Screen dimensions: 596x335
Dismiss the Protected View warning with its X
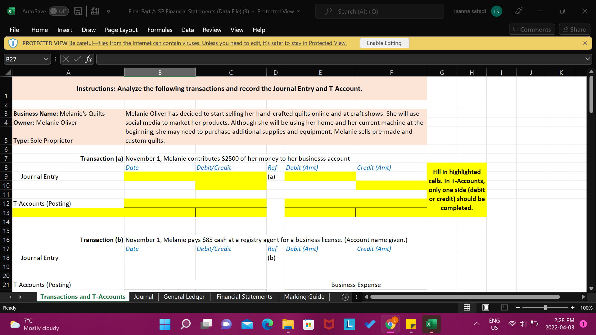point(585,43)
